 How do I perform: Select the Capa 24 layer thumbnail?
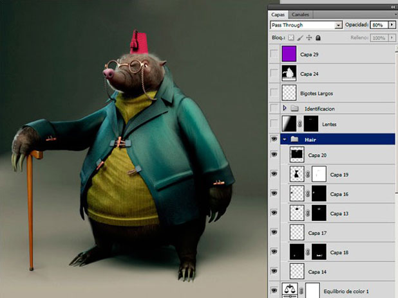click(x=289, y=73)
